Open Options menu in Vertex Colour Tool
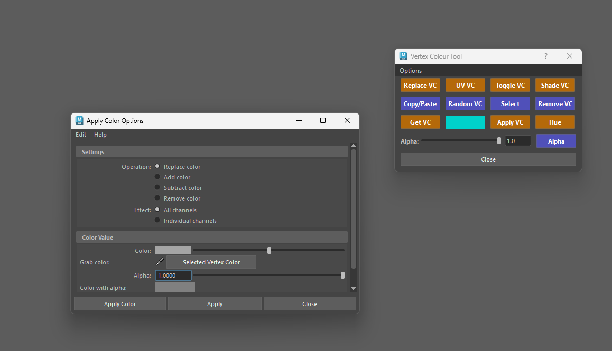The width and height of the screenshot is (612, 351). pyautogui.click(x=411, y=71)
